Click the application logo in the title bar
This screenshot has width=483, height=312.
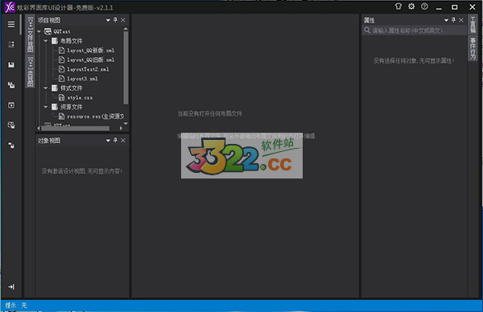point(10,6)
